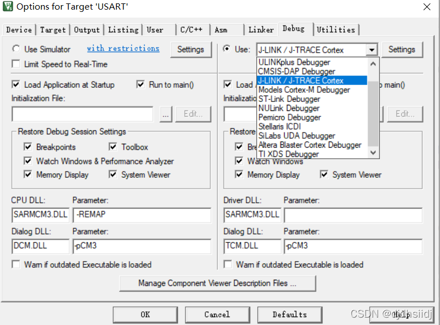
Task: Collapse the debugger dropdown via its arrow
Action: (372, 50)
